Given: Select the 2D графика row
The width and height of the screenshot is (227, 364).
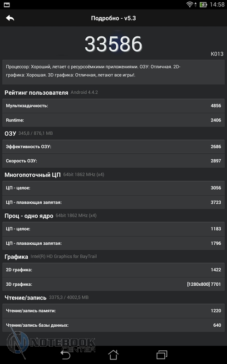Looking at the screenshot, I should click(113, 270).
